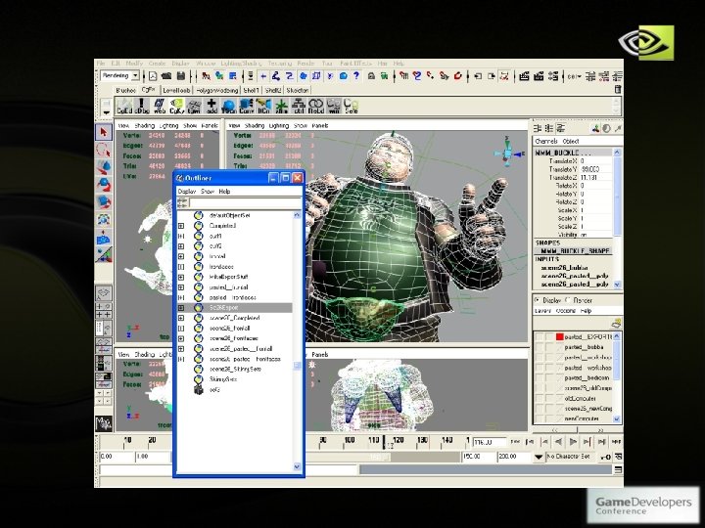Select the Render radio button

tap(567, 299)
